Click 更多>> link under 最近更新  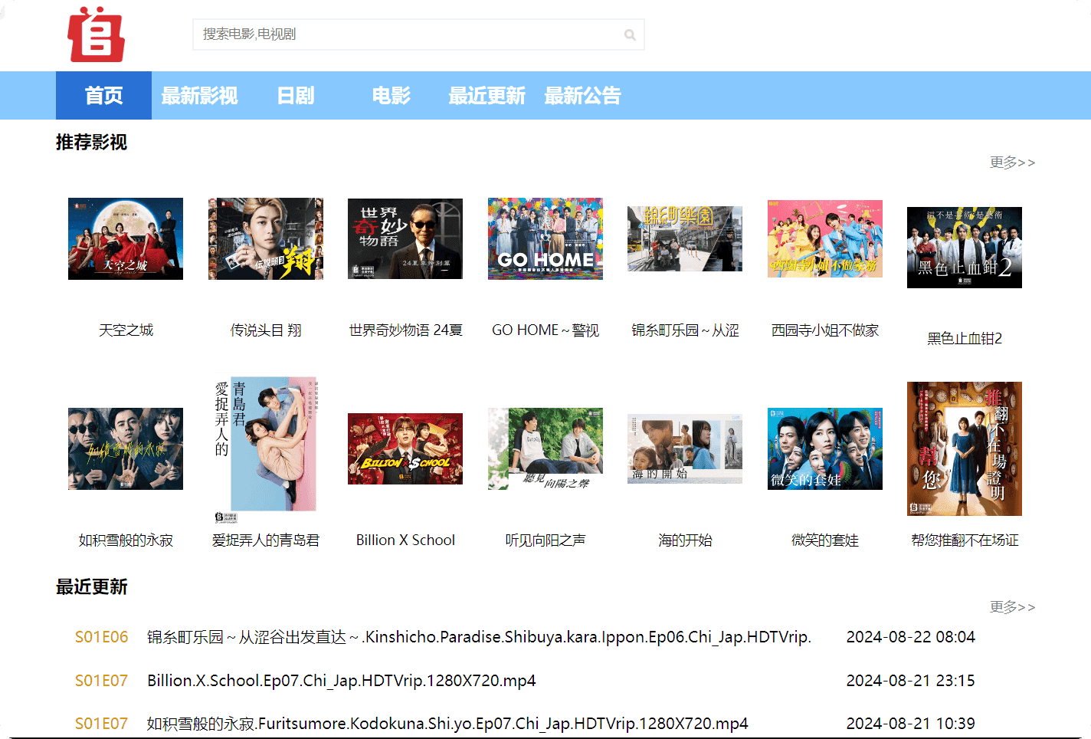1012,607
